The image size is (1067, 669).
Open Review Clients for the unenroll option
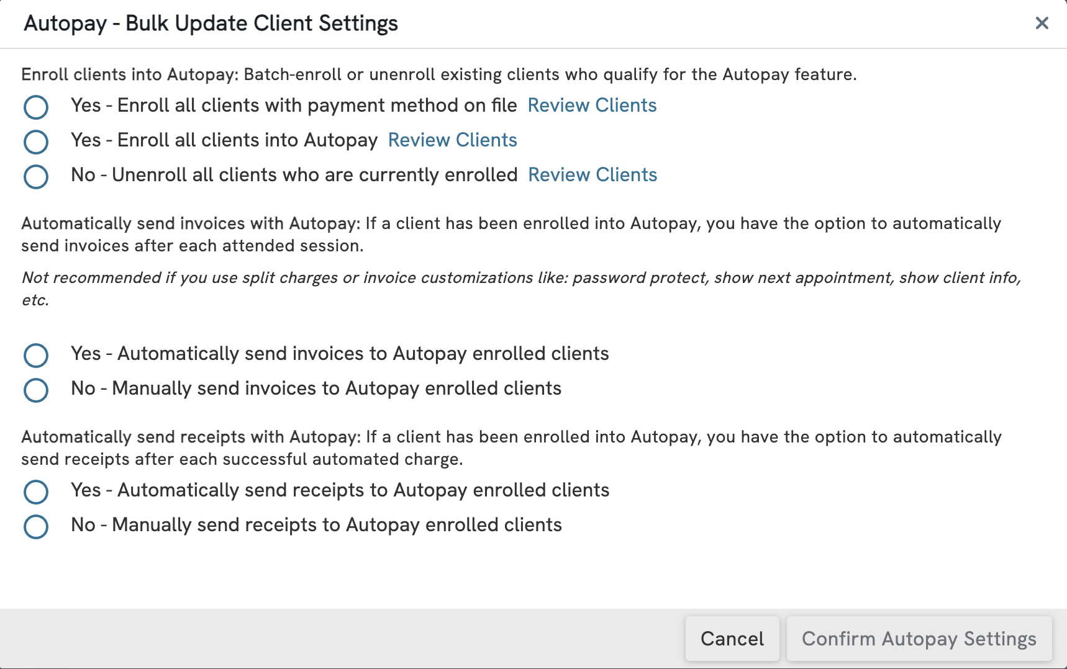point(592,175)
